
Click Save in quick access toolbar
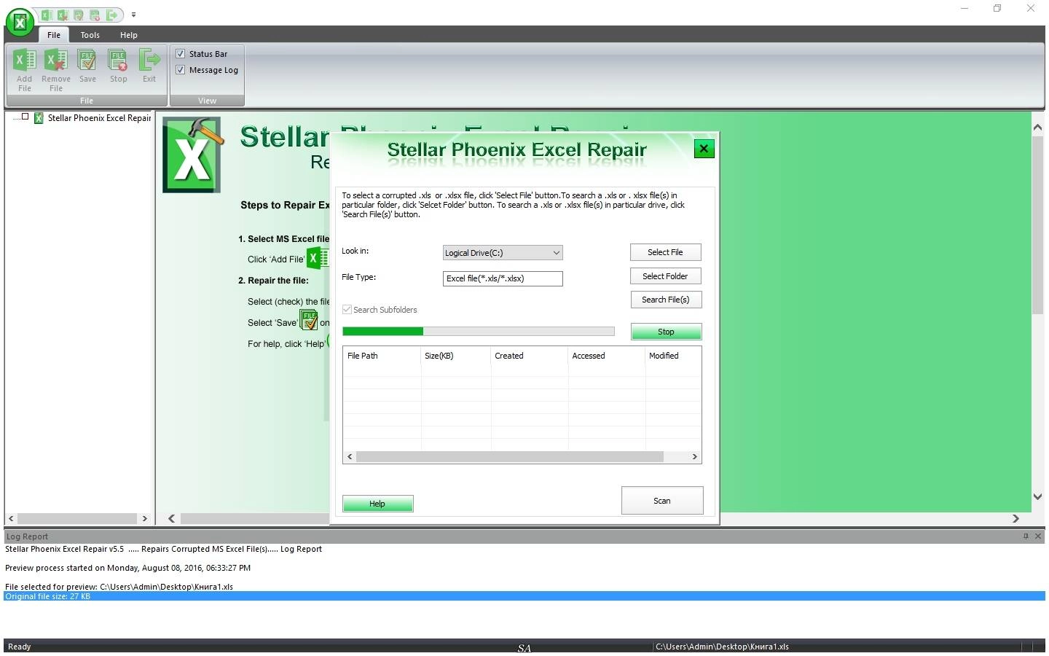click(79, 15)
